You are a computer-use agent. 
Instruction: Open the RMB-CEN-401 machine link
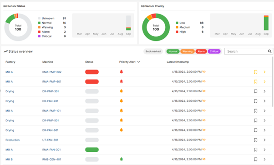point(51,160)
